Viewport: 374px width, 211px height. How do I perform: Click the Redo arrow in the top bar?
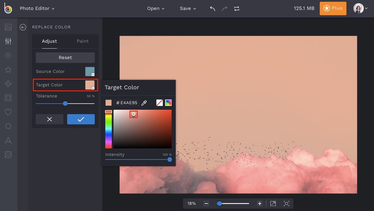click(x=224, y=8)
